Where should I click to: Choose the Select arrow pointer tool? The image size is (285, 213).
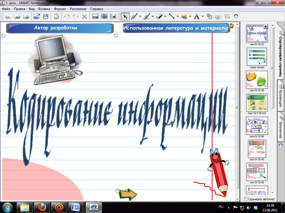pos(125,16)
